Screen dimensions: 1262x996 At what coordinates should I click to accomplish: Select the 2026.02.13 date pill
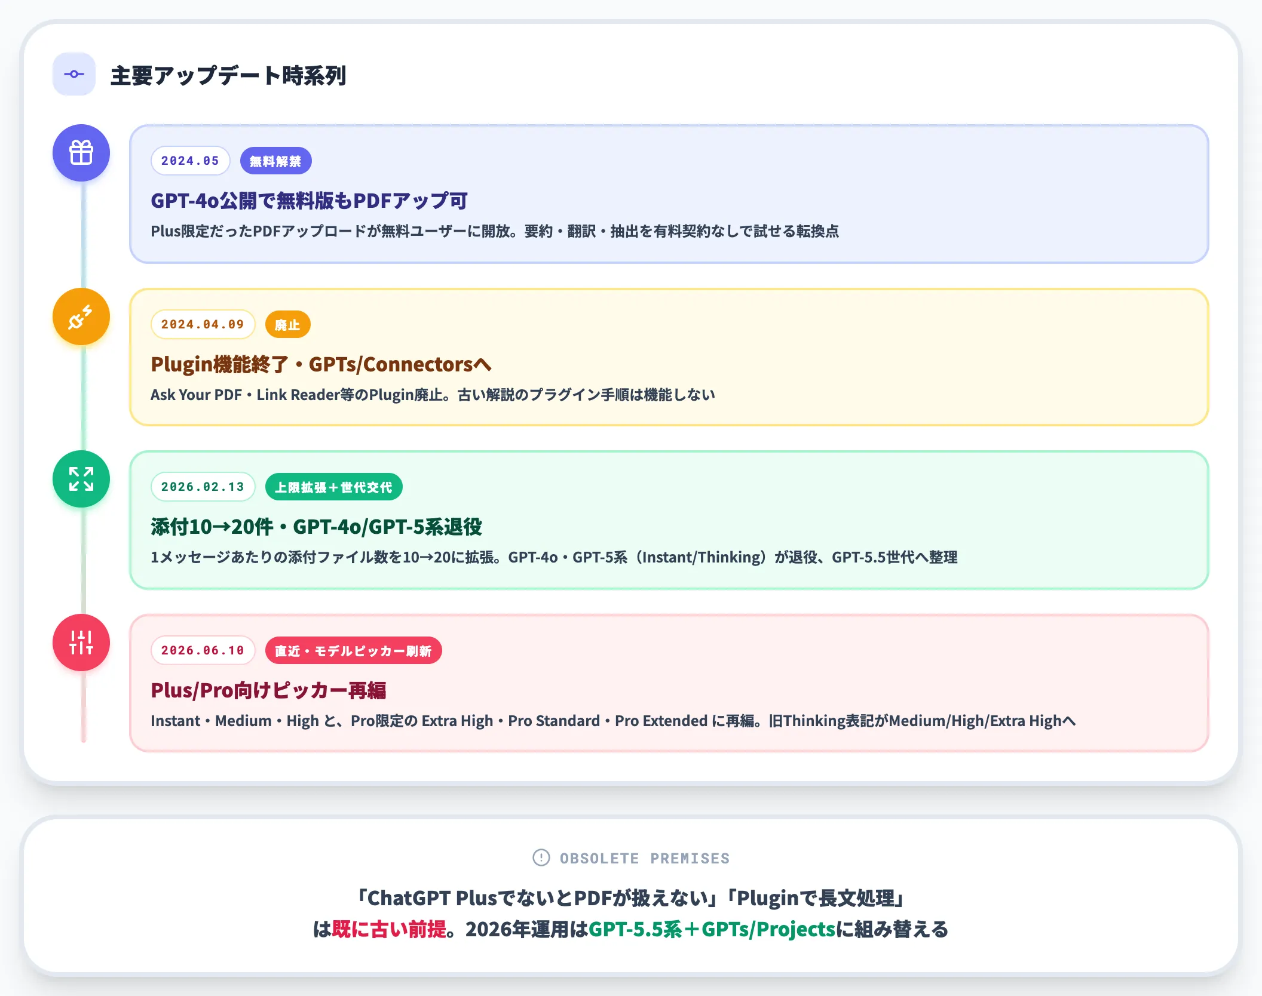(203, 487)
